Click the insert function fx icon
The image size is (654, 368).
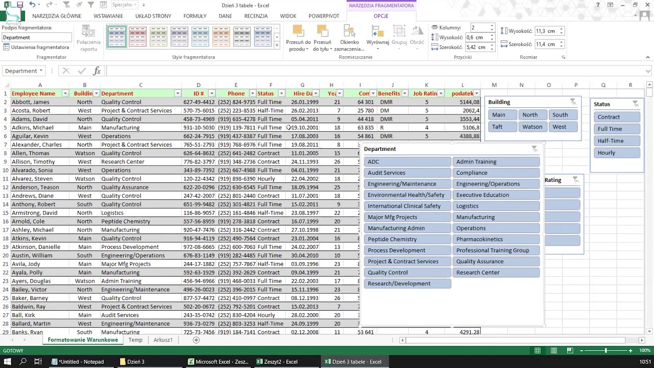97,71
